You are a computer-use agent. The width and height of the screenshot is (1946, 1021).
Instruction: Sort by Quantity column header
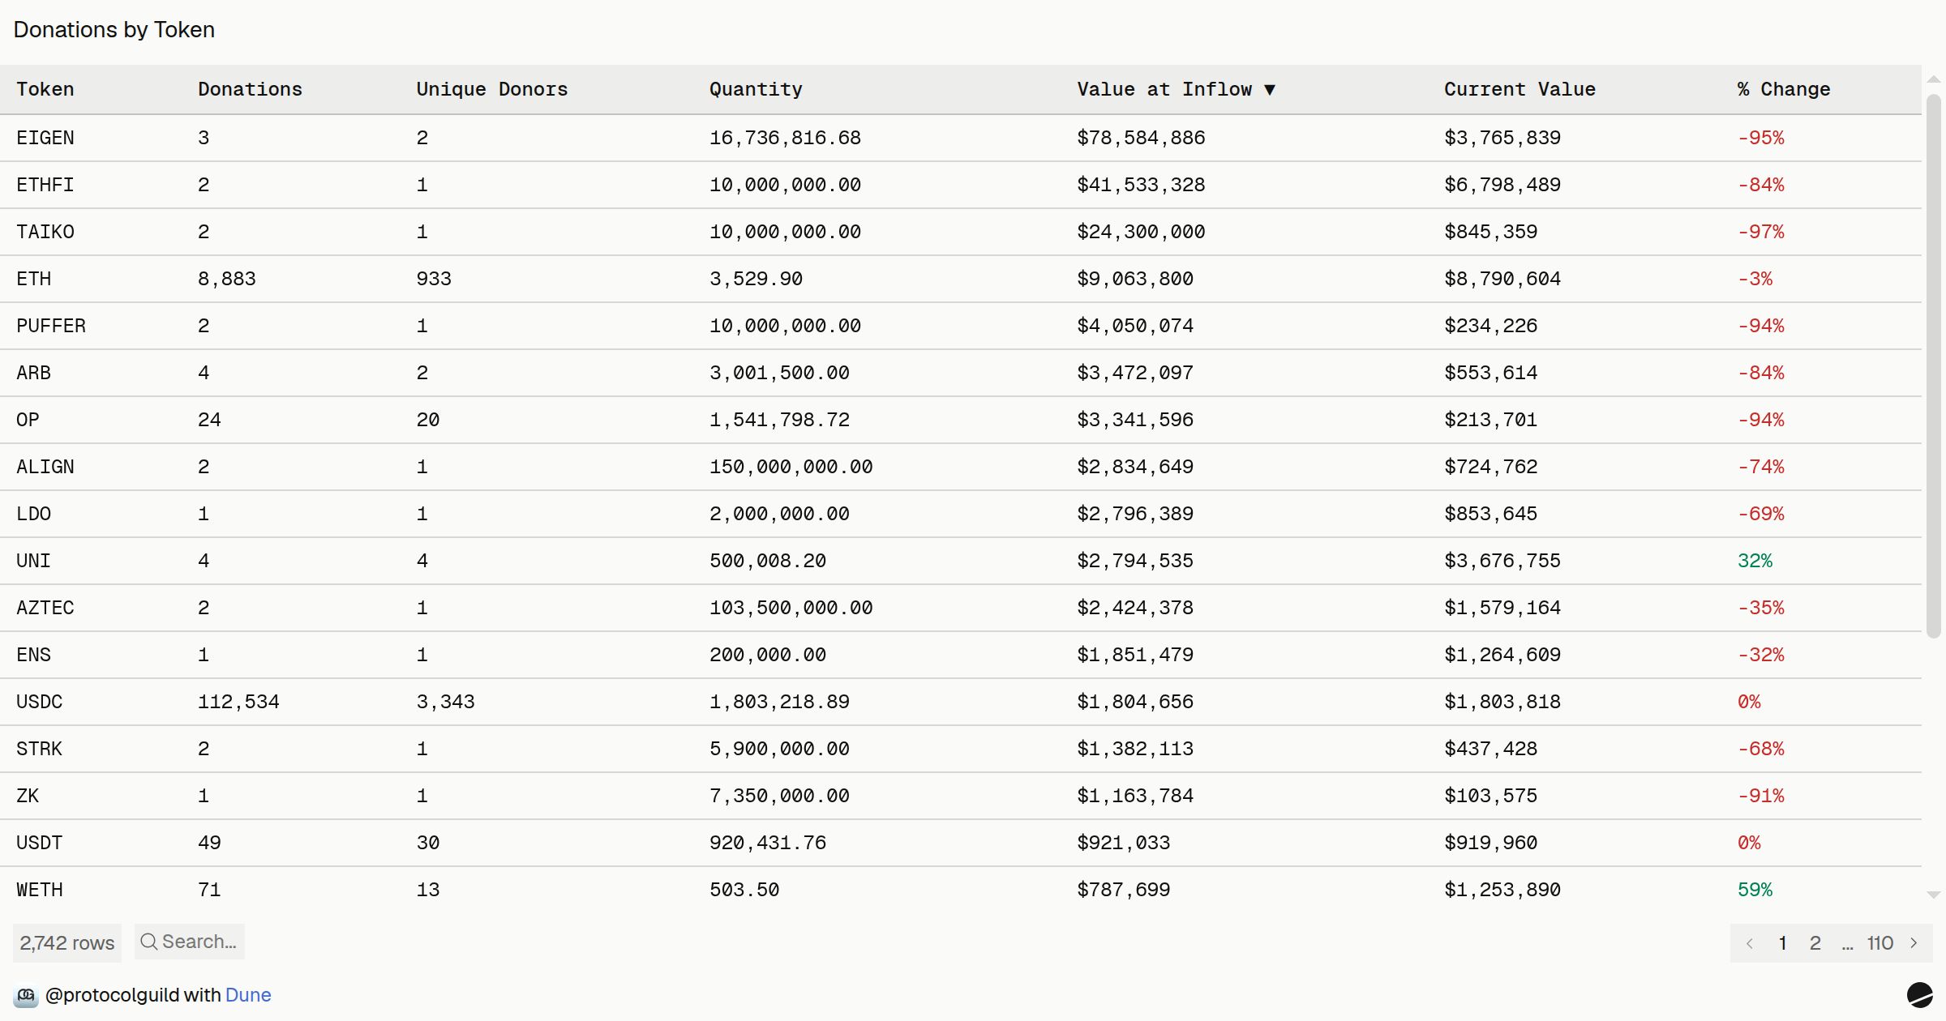pyautogui.click(x=756, y=89)
